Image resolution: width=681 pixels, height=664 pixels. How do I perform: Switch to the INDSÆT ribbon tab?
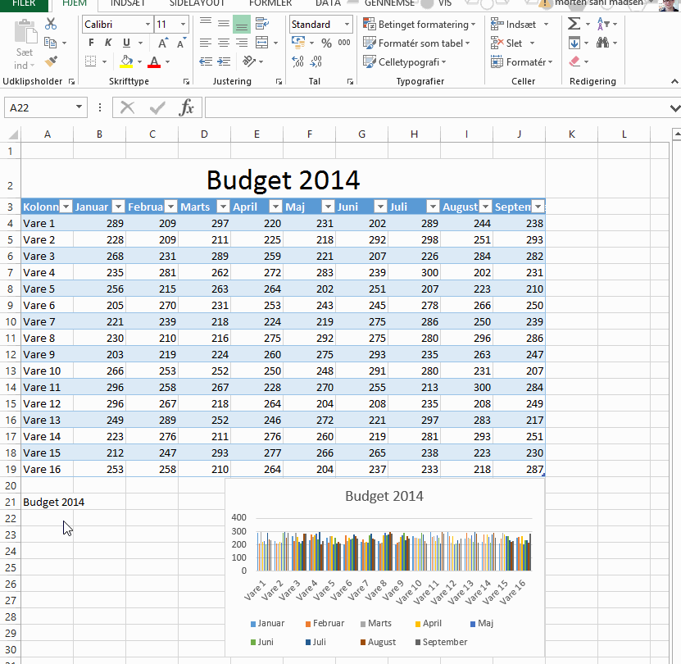pos(129,3)
